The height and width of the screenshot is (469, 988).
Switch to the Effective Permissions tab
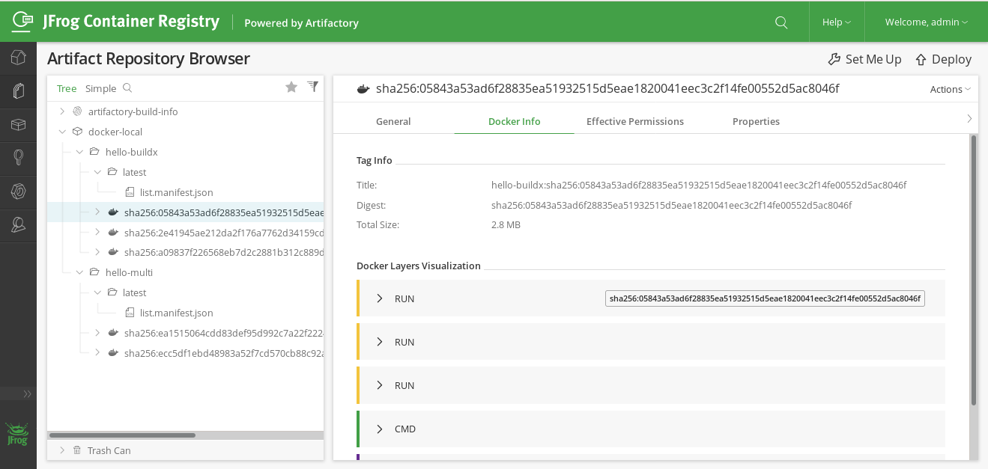point(634,121)
